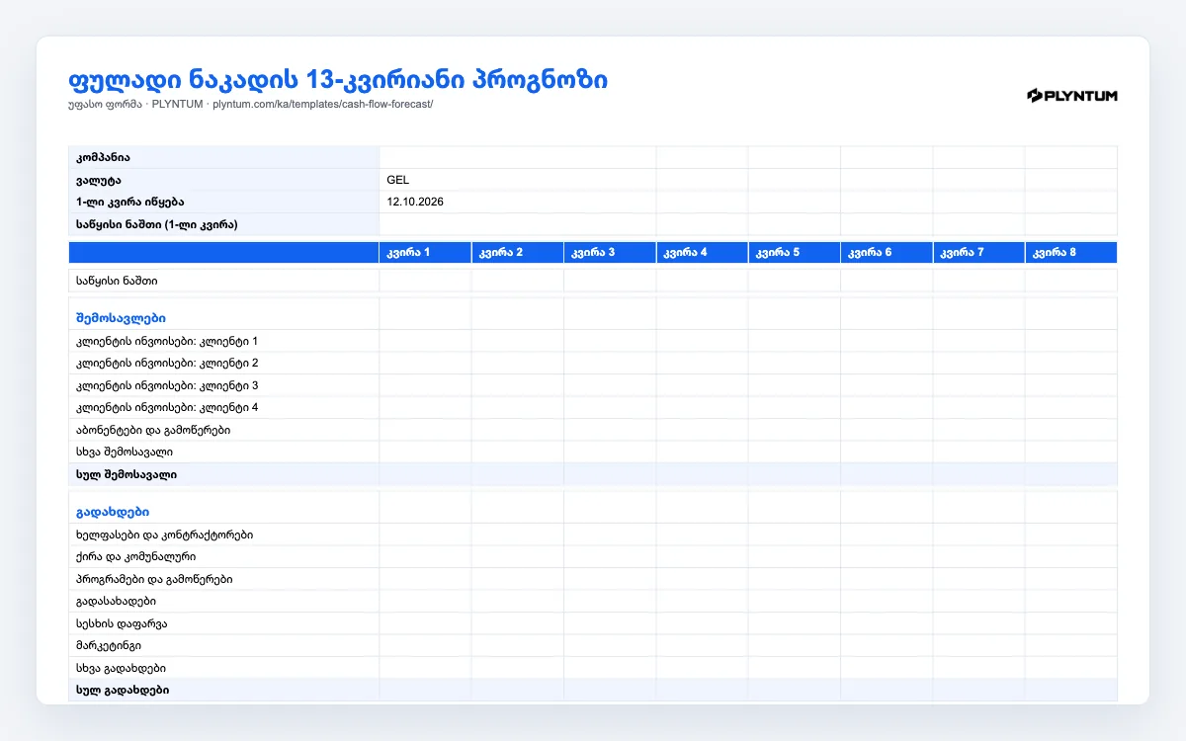Click the კვირა 3 column header

point(610,253)
